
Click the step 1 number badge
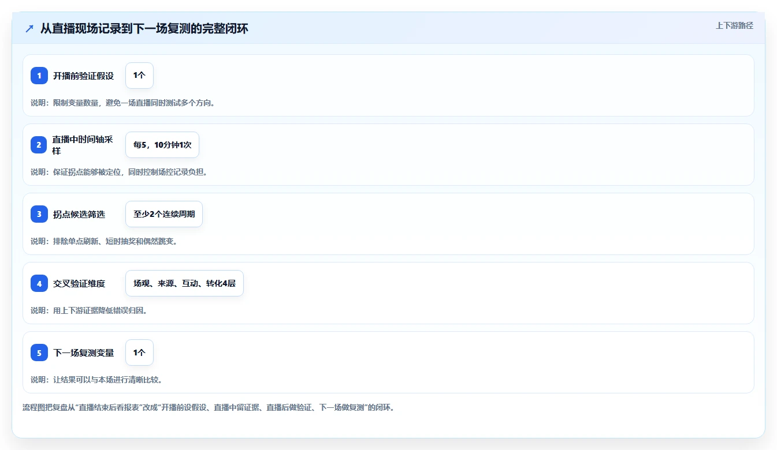[39, 76]
